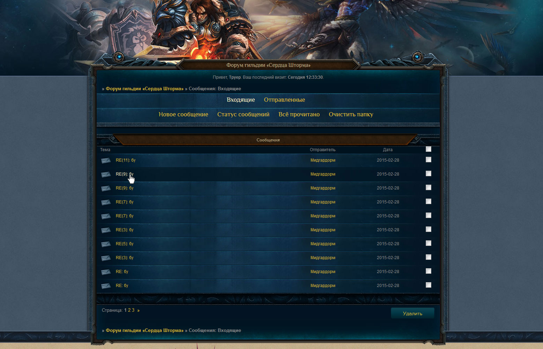Click envelope icon of the first RE(7) message
The width and height of the screenshot is (543, 349).
[106, 202]
